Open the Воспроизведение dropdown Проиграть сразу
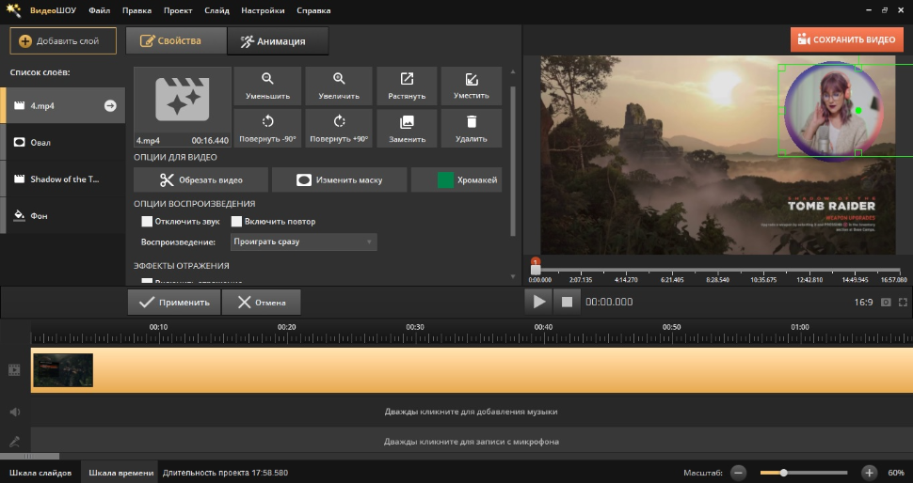The width and height of the screenshot is (913, 483). coord(303,241)
